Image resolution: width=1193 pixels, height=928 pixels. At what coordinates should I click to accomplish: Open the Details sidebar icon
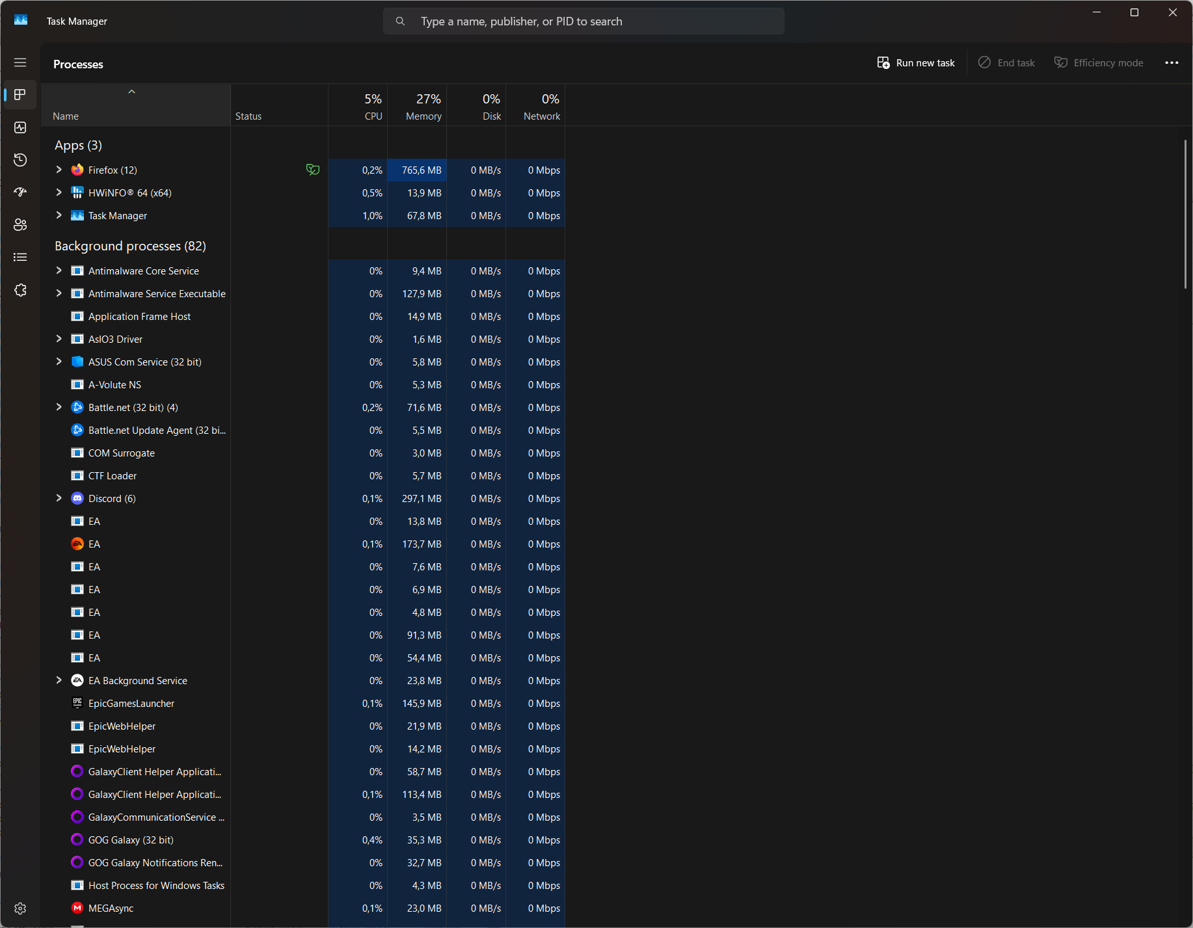tap(20, 258)
